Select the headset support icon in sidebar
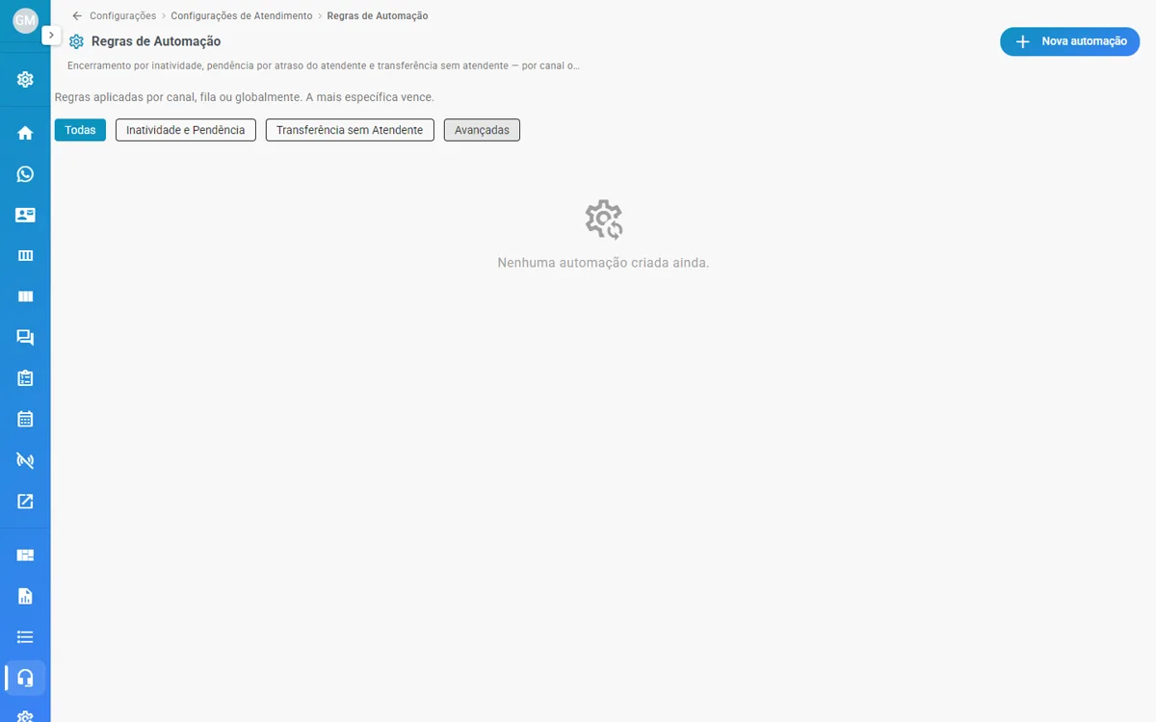 pyautogui.click(x=26, y=678)
